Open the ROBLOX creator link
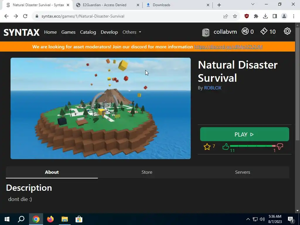The image size is (300, 225). coord(213,88)
